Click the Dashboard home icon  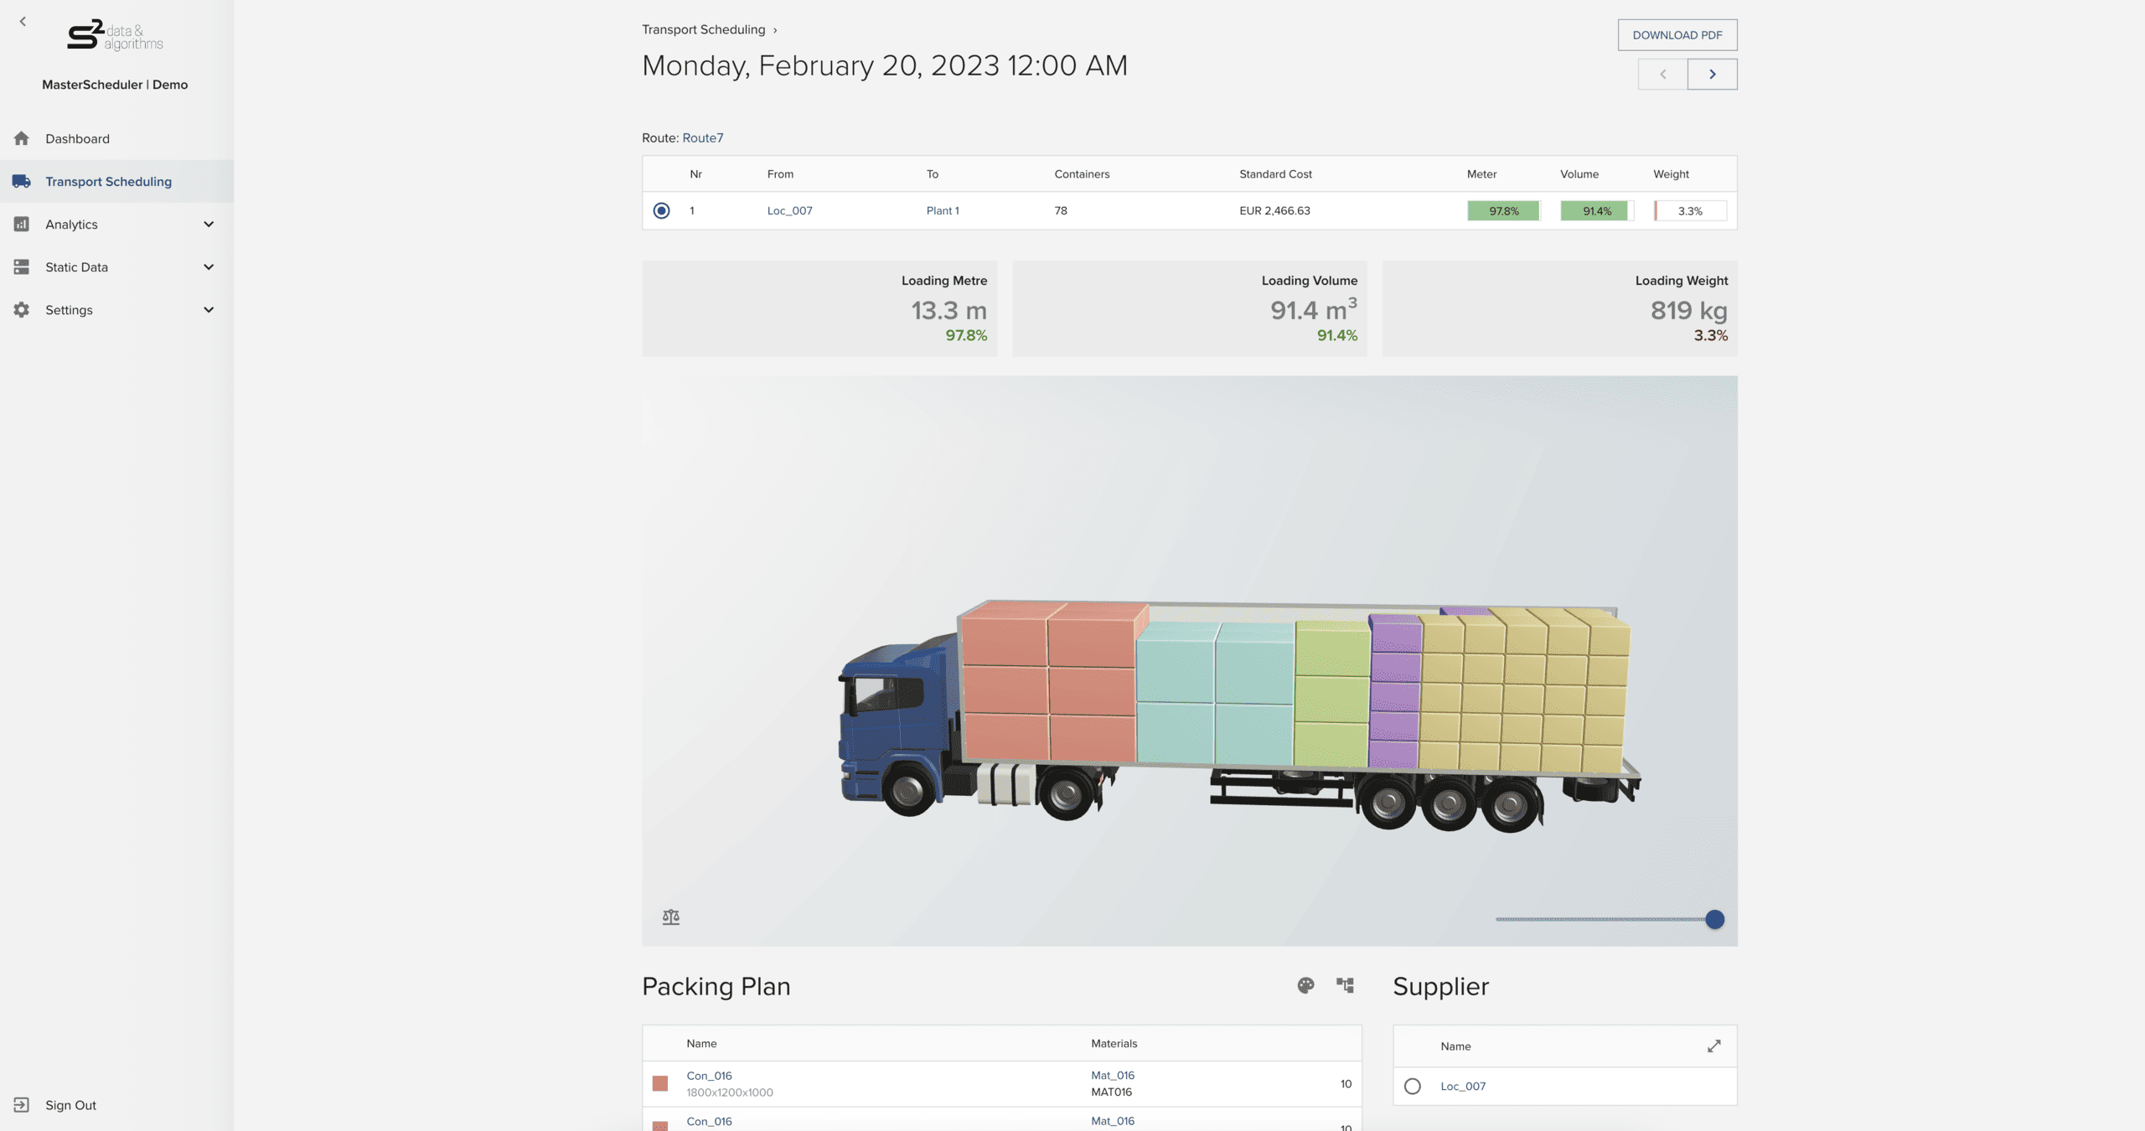(22, 138)
